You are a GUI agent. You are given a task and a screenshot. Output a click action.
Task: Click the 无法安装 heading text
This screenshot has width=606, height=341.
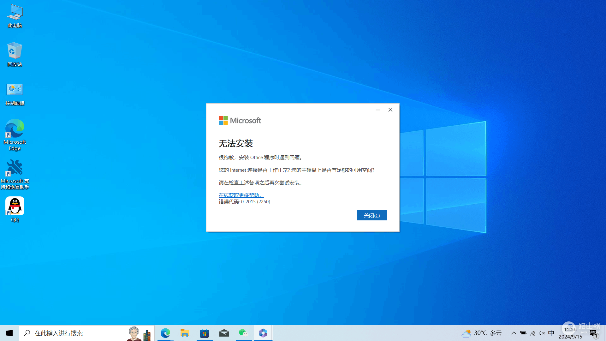click(x=236, y=143)
